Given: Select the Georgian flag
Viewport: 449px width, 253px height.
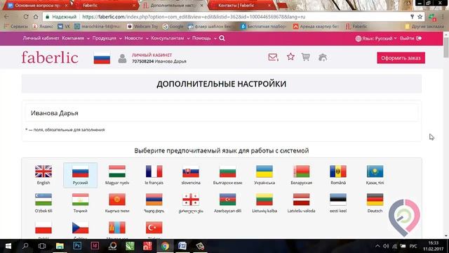Looking at the screenshot, I should click(191, 200).
